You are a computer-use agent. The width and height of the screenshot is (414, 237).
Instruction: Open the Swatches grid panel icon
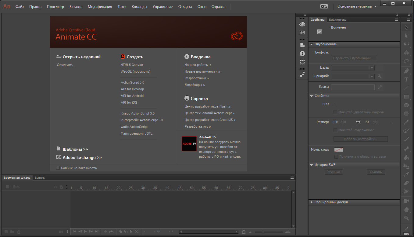point(302,33)
